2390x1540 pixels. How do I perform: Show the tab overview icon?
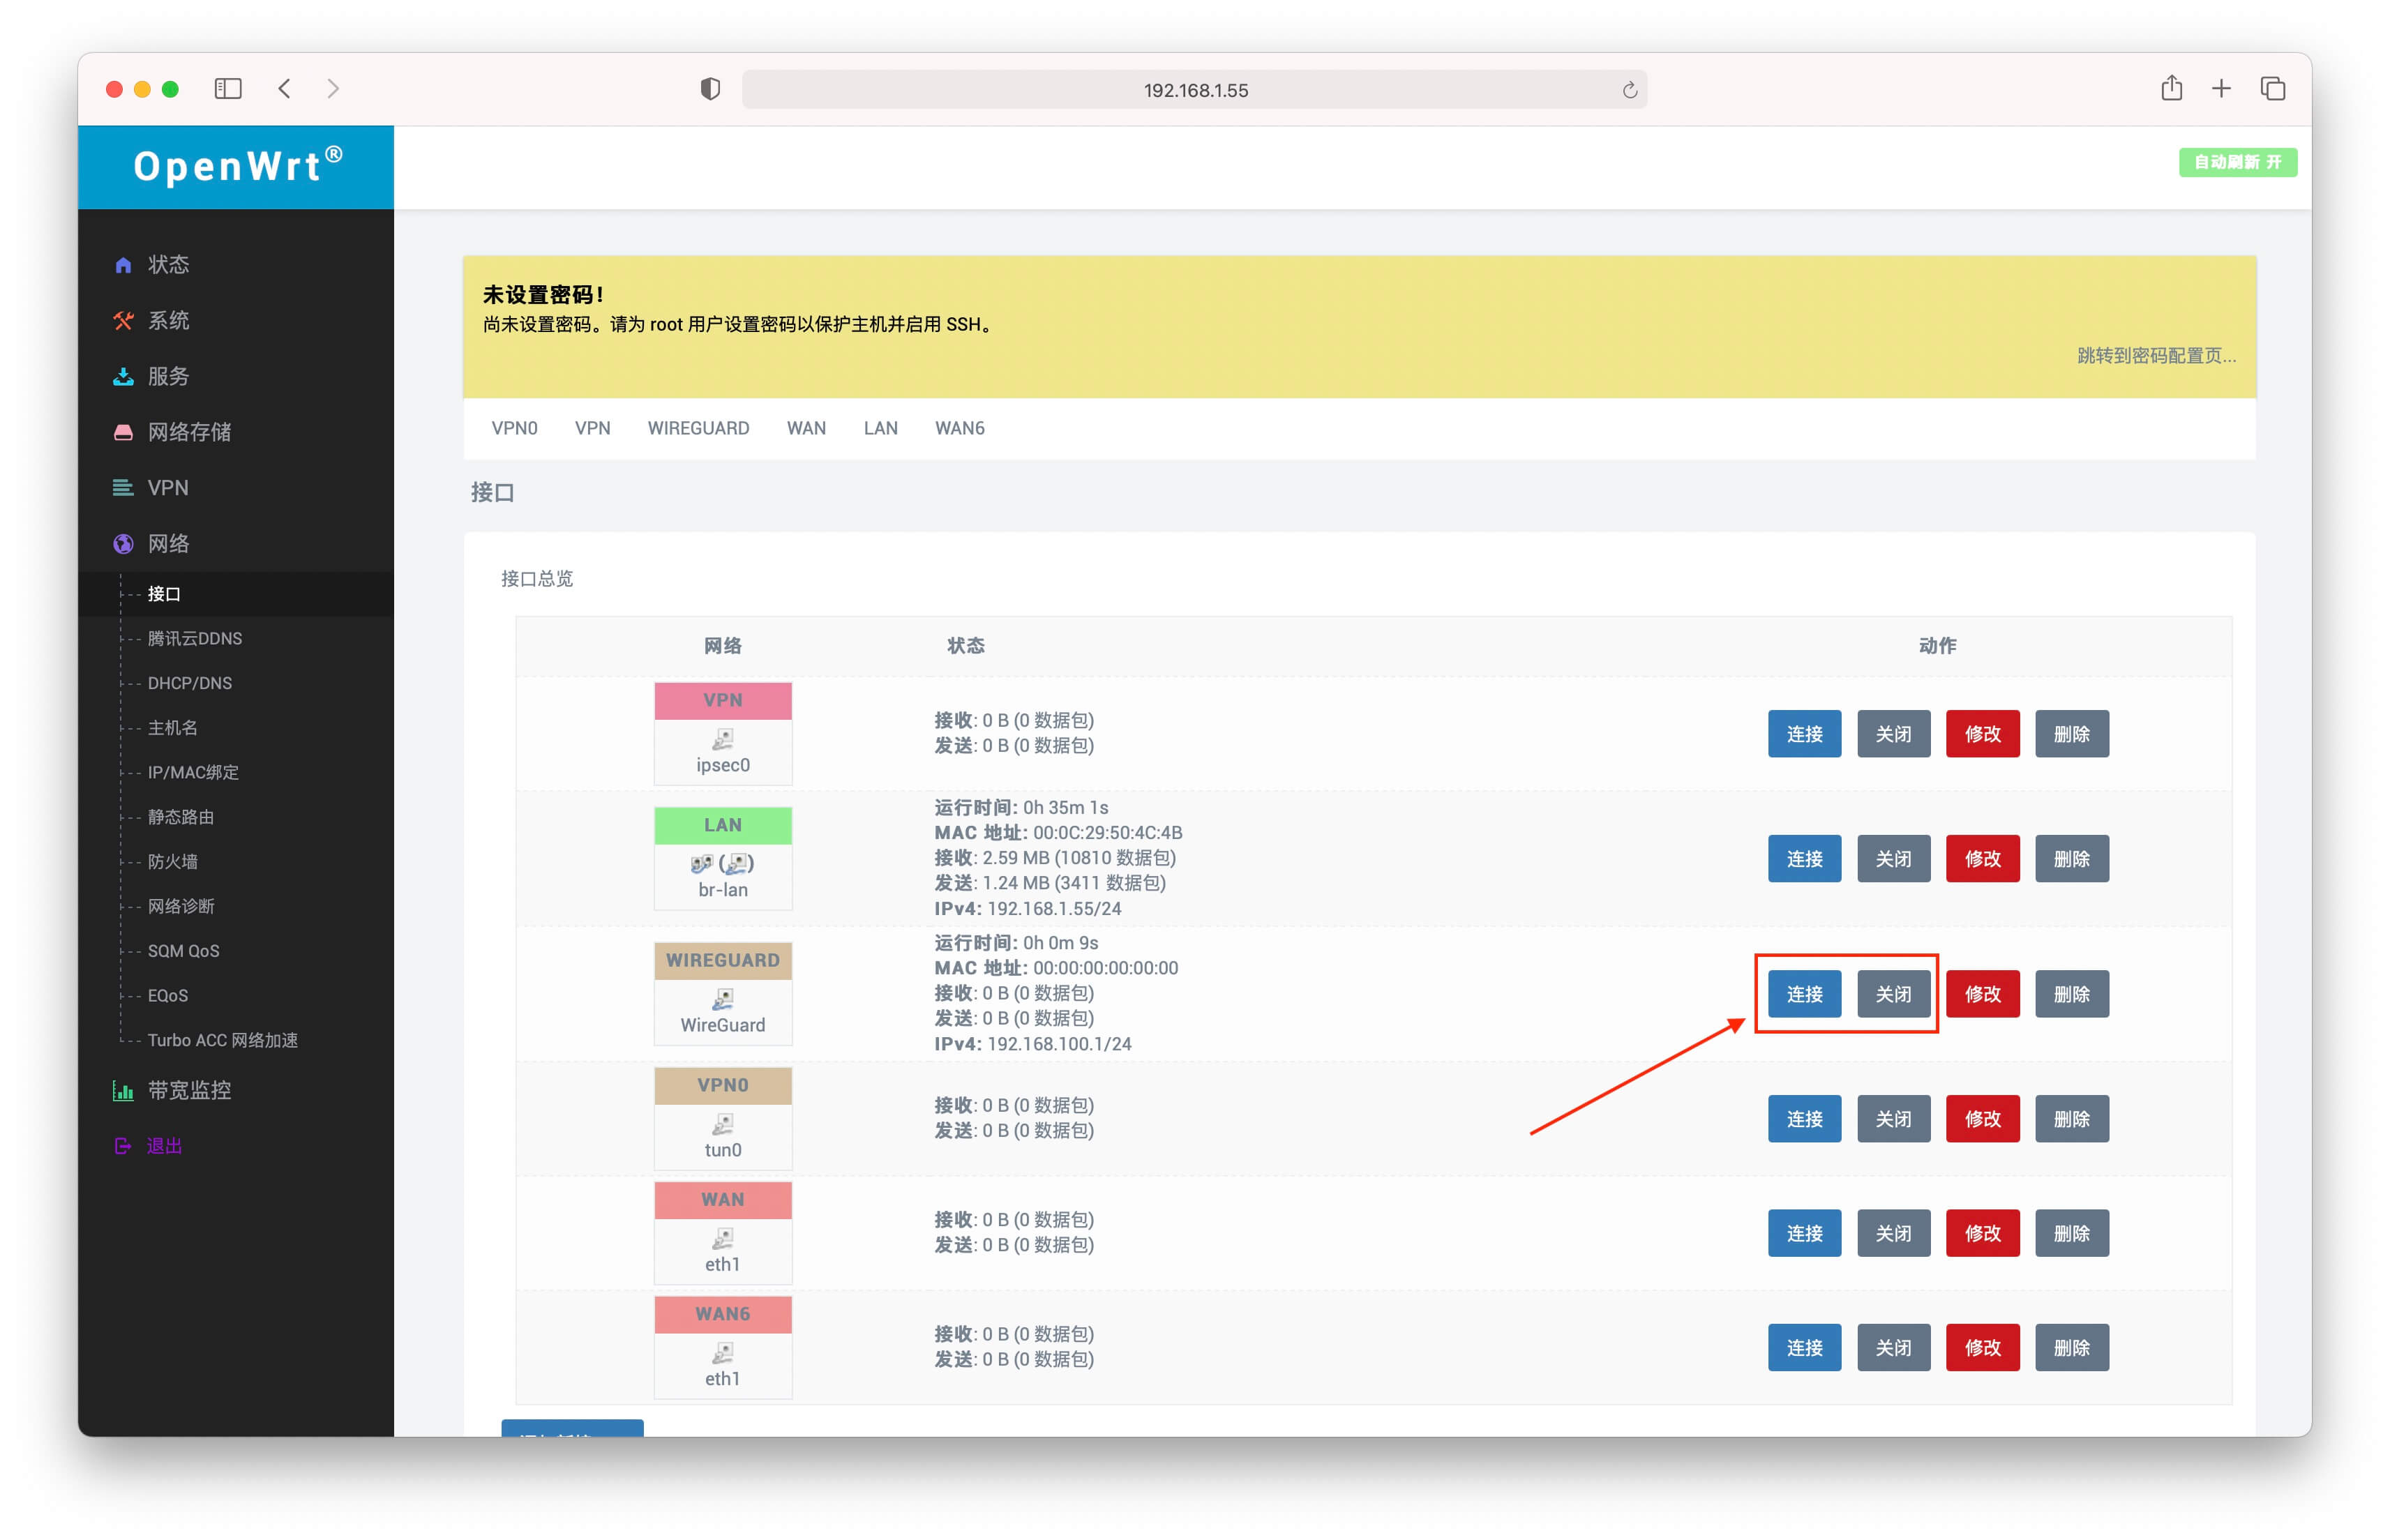pos(2272,89)
